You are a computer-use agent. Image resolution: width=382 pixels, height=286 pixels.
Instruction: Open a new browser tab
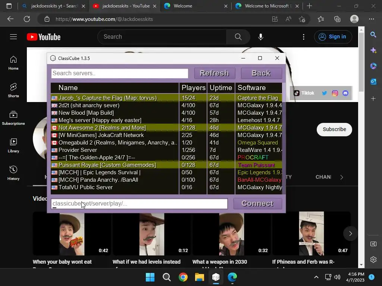tap(309, 6)
